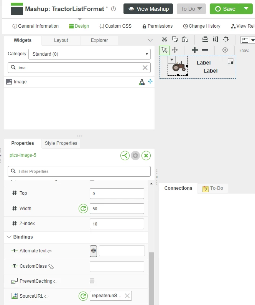Collapse side panel using middle splitter arrow

point(157,177)
